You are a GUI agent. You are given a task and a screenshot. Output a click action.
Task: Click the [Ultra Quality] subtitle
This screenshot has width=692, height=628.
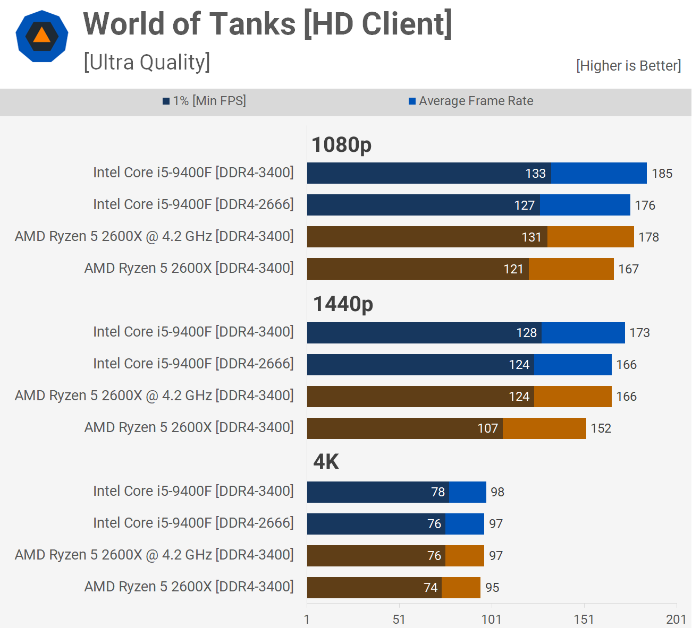coord(147,63)
